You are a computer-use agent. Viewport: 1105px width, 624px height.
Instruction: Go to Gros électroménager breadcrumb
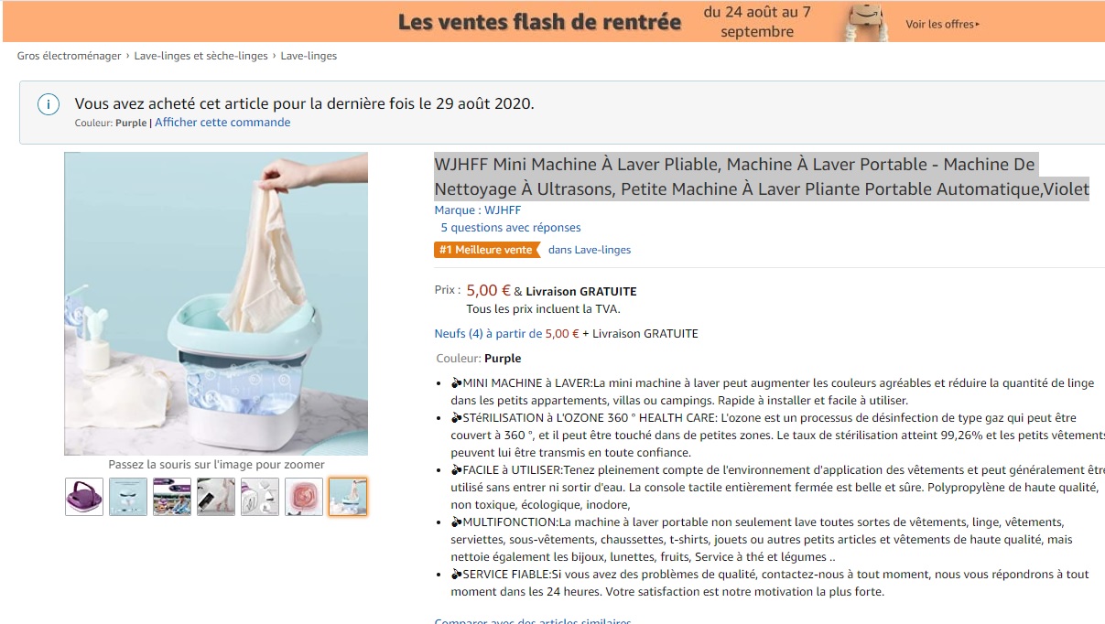pyautogui.click(x=70, y=56)
